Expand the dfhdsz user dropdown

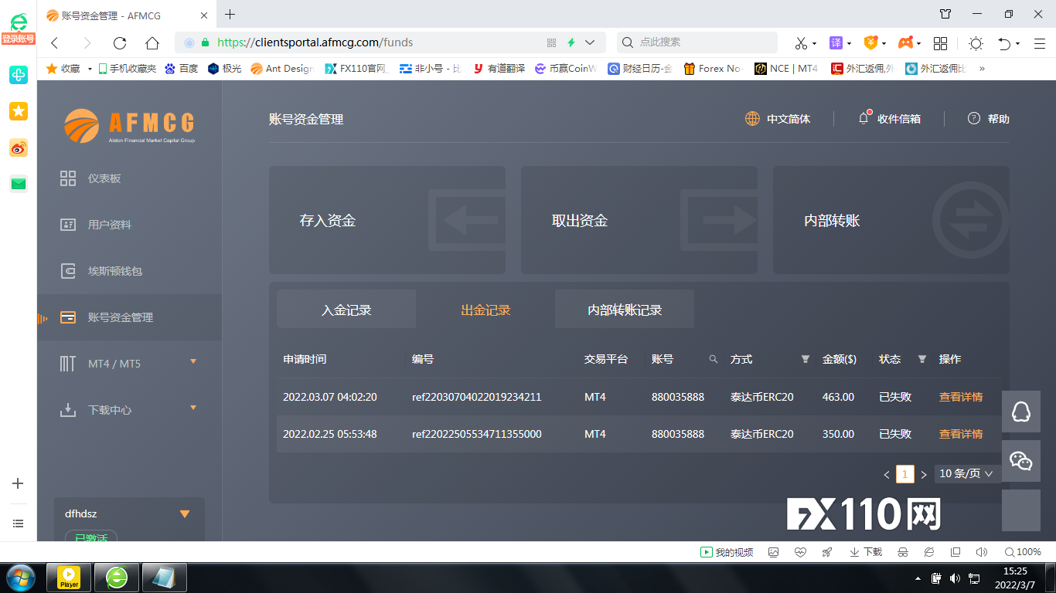tap(185, 514)
